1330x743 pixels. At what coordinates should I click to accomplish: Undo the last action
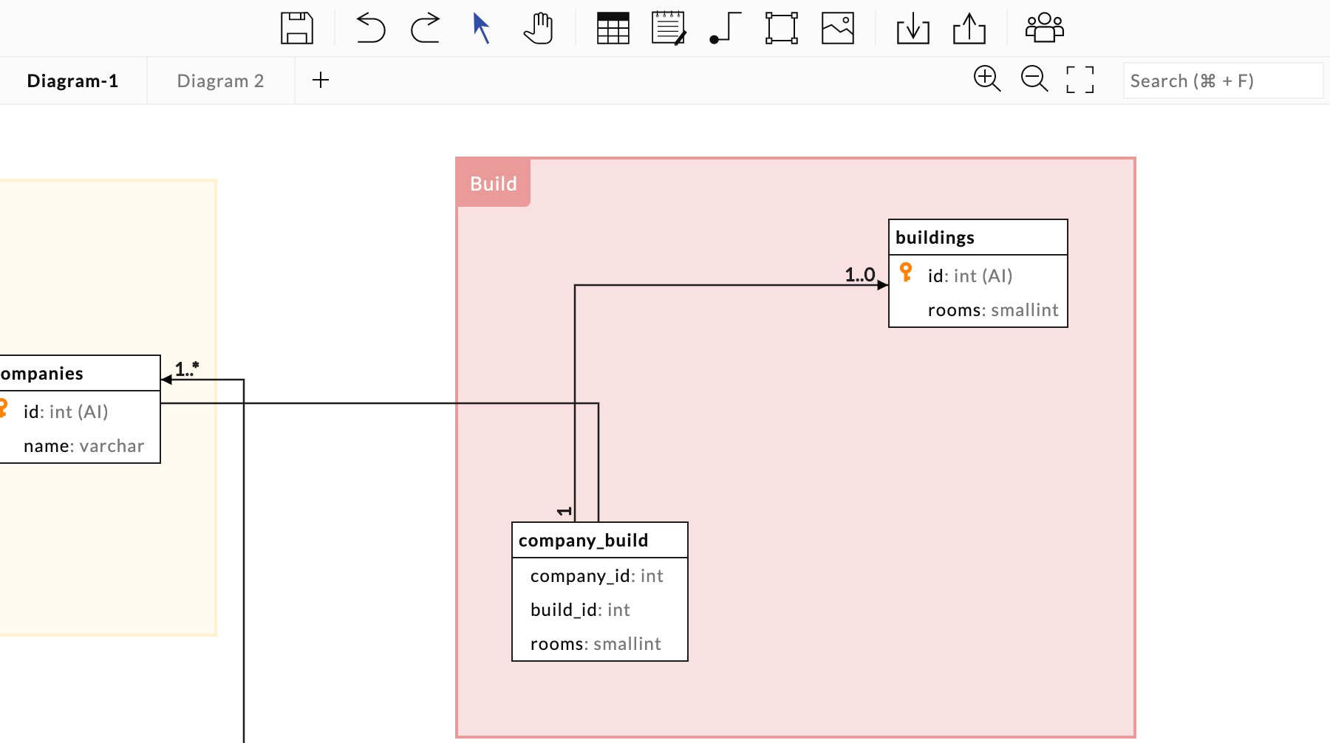point(369,27)
